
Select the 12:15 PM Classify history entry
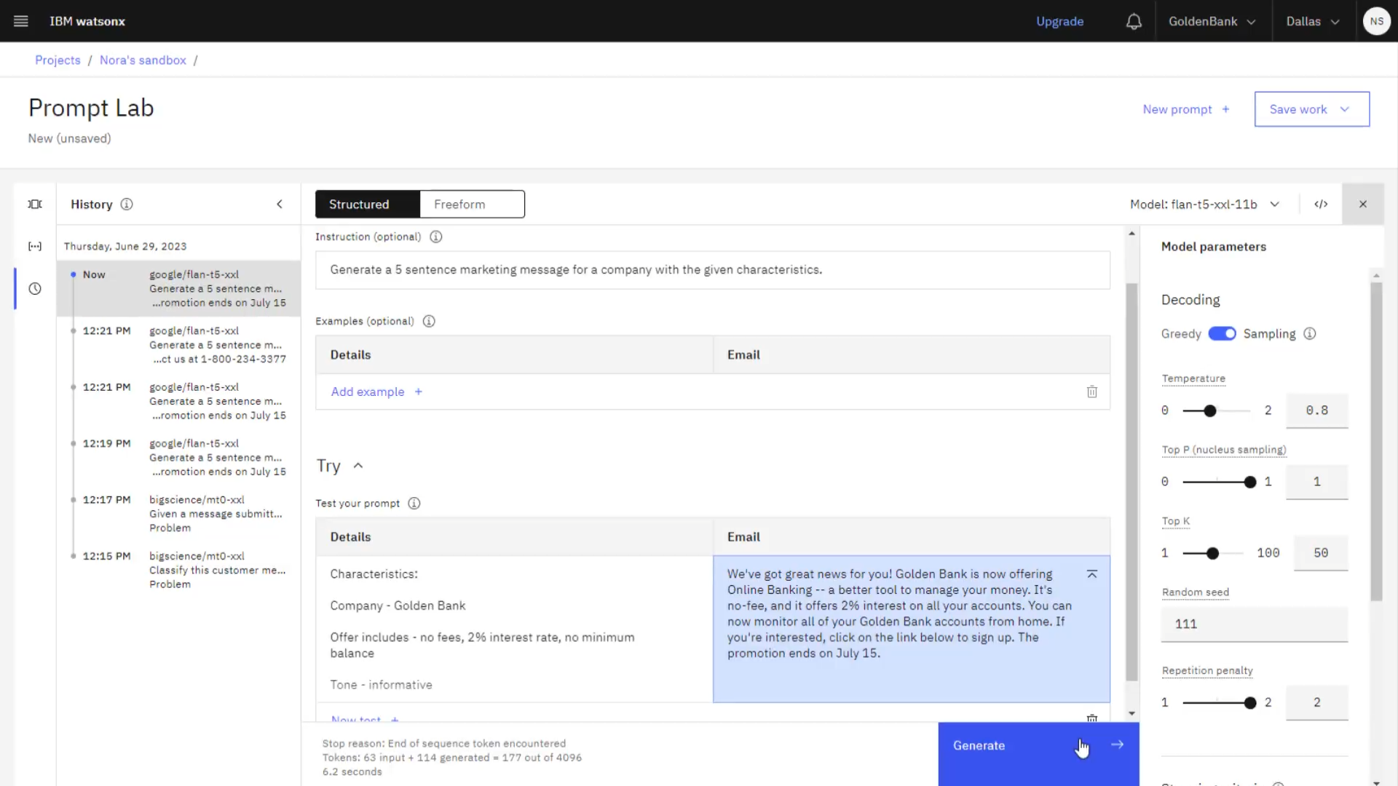(x=179, y=570)
